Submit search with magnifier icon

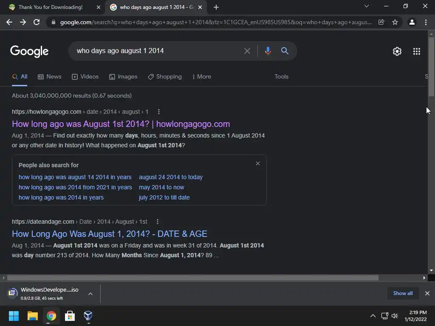click(x=285, y=51)
